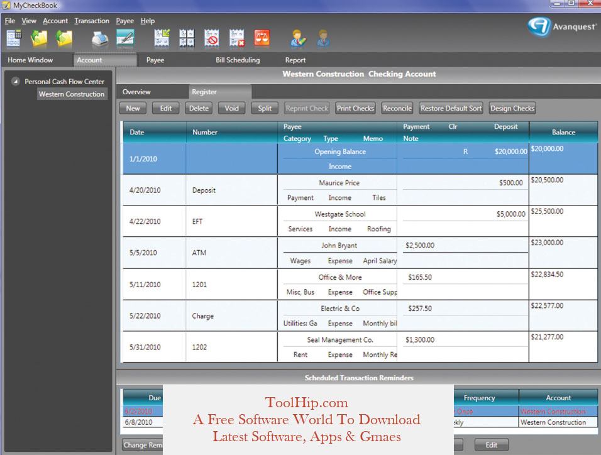The image size is (601, 455).
Task: Click the Reprint Check button
Action: tap(307, 109)
